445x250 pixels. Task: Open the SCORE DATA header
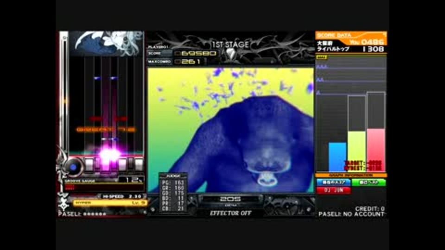334,35
